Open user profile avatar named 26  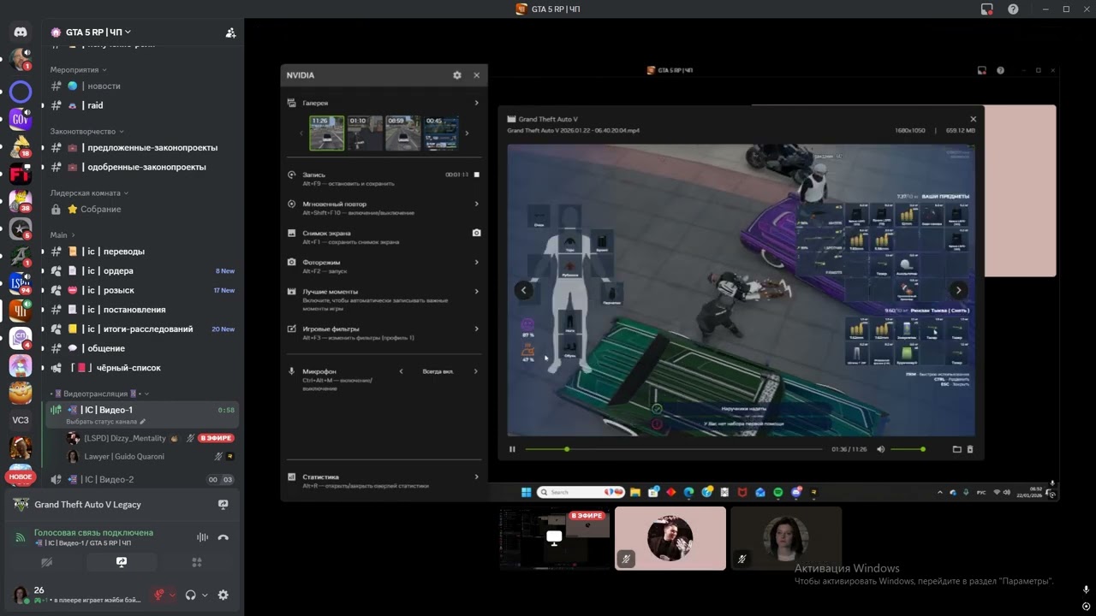tap(20, 595)
